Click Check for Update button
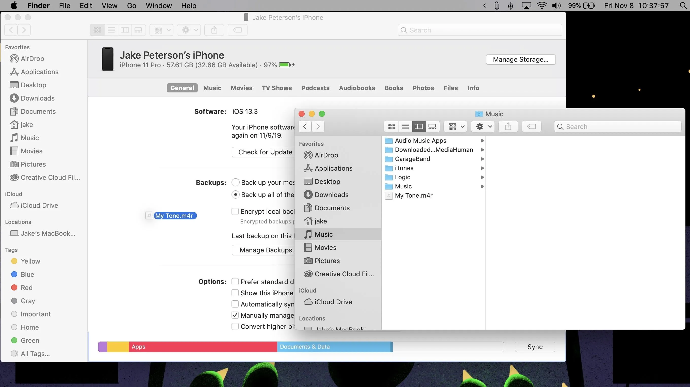 pyautogui.click(x=263, y=152)
